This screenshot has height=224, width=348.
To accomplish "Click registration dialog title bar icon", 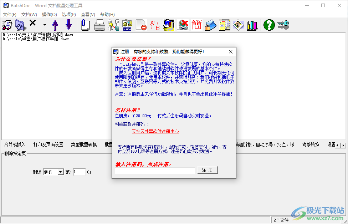I will 116,52.
